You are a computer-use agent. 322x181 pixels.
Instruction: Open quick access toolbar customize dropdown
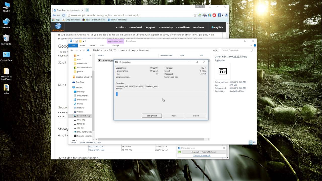[x=83, y=41]
